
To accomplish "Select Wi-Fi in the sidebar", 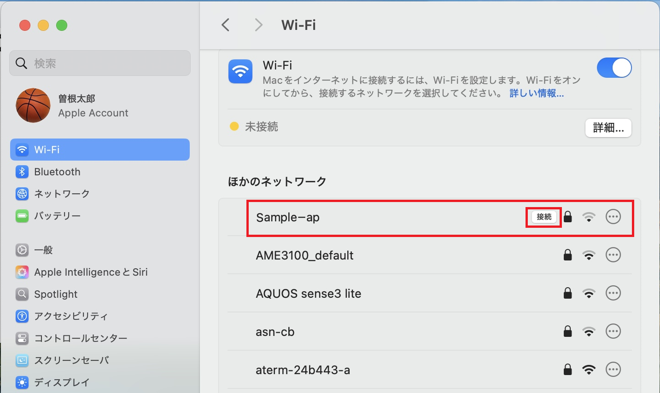I will 100,150.
